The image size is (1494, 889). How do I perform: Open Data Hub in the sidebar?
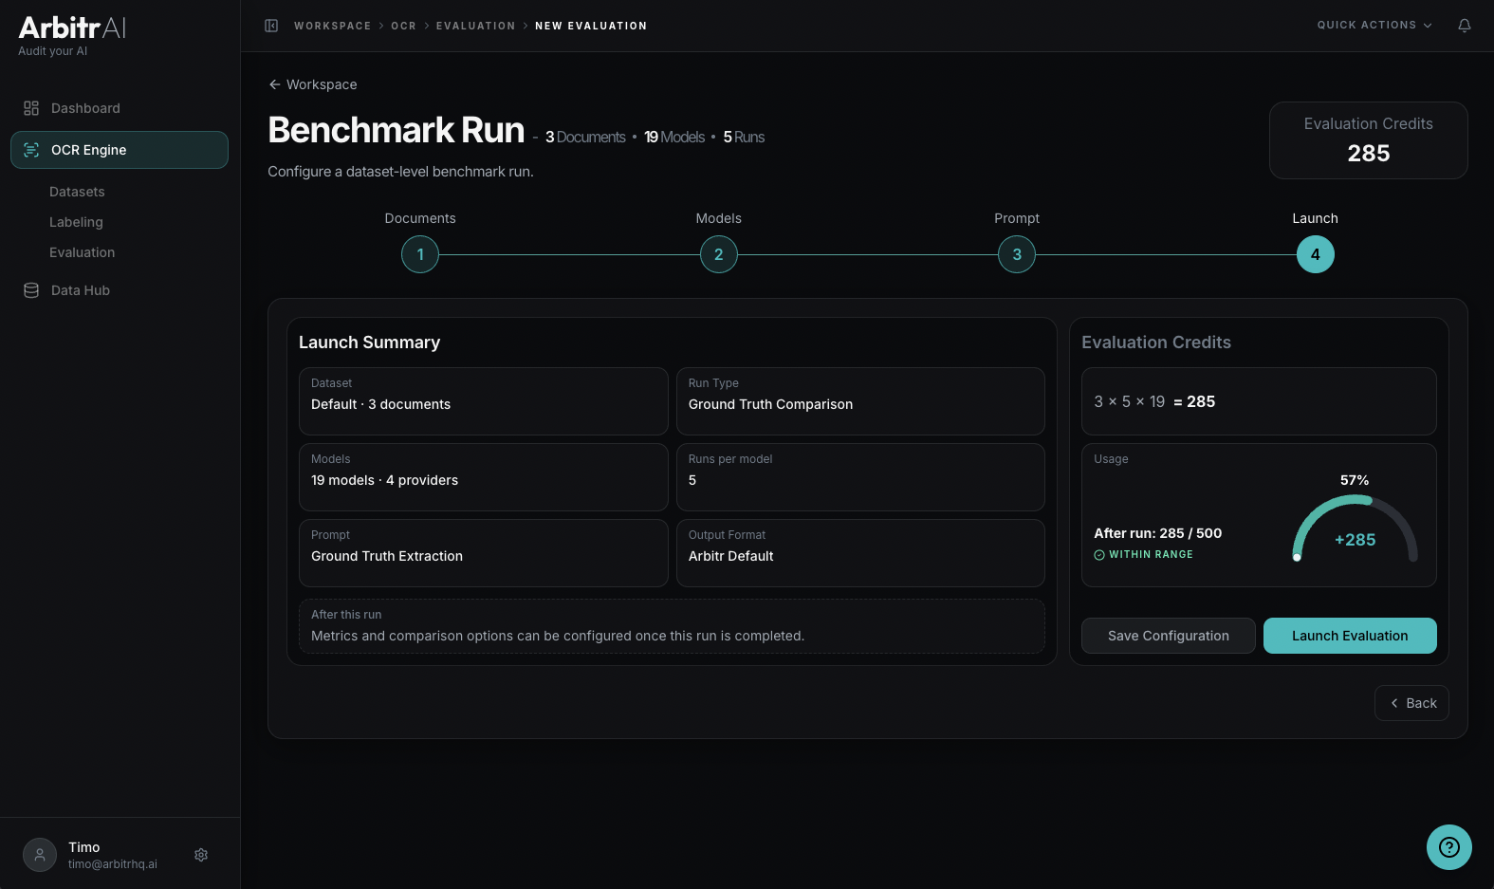(120, 290)
